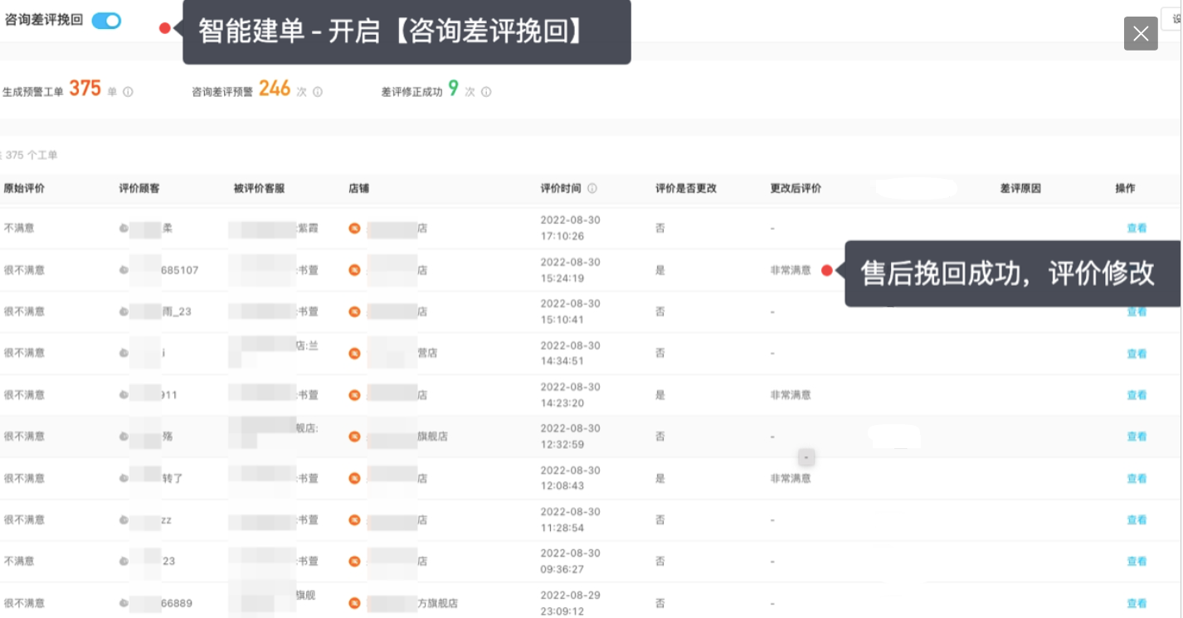This screenshot has width=1183, height=618.
Task: Click the 原始评价 column header
Action: (x=24, y=189)
